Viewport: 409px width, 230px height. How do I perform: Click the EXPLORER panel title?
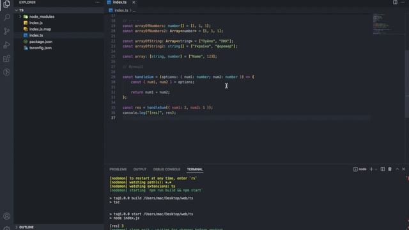(x=27, y=3)
